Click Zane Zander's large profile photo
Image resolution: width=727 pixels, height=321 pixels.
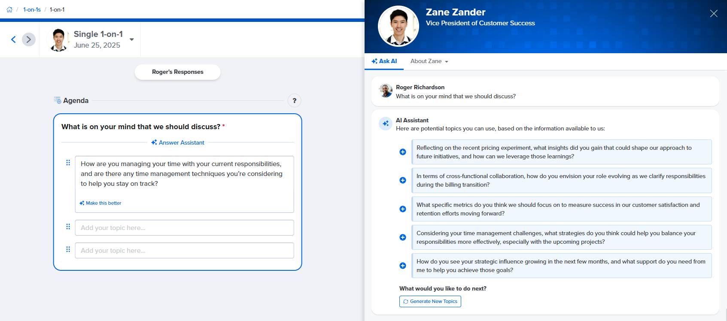[398, 26]
